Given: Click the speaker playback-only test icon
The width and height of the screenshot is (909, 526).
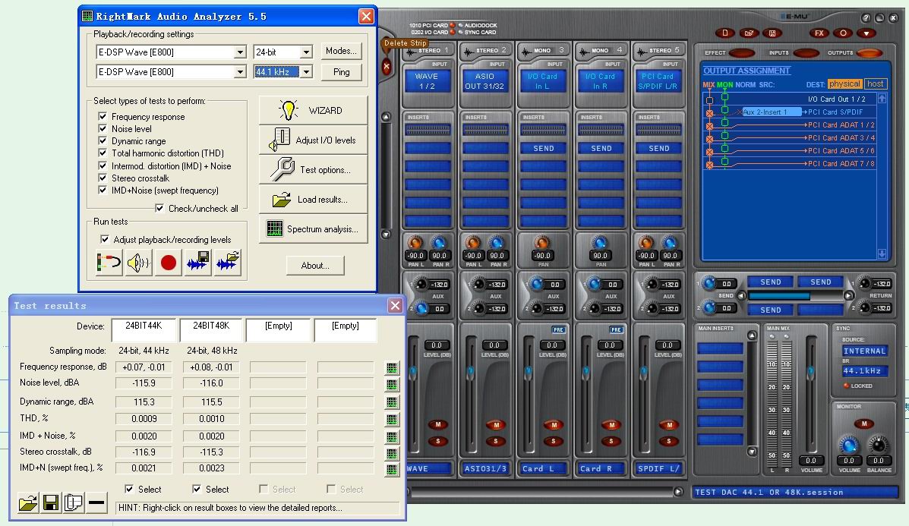Looking at the screenshot, I should 138,263.
